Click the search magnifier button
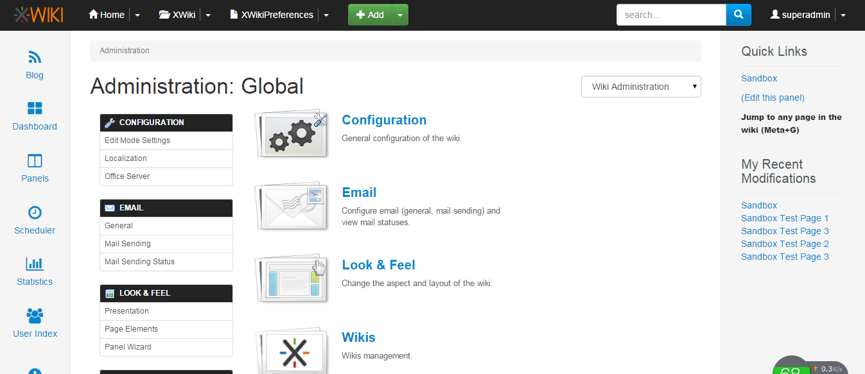 [x=738, y=15]
